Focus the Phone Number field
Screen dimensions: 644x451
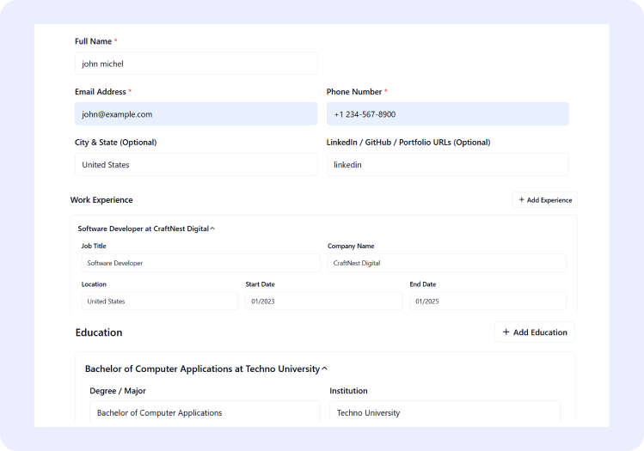coord(447,114)
